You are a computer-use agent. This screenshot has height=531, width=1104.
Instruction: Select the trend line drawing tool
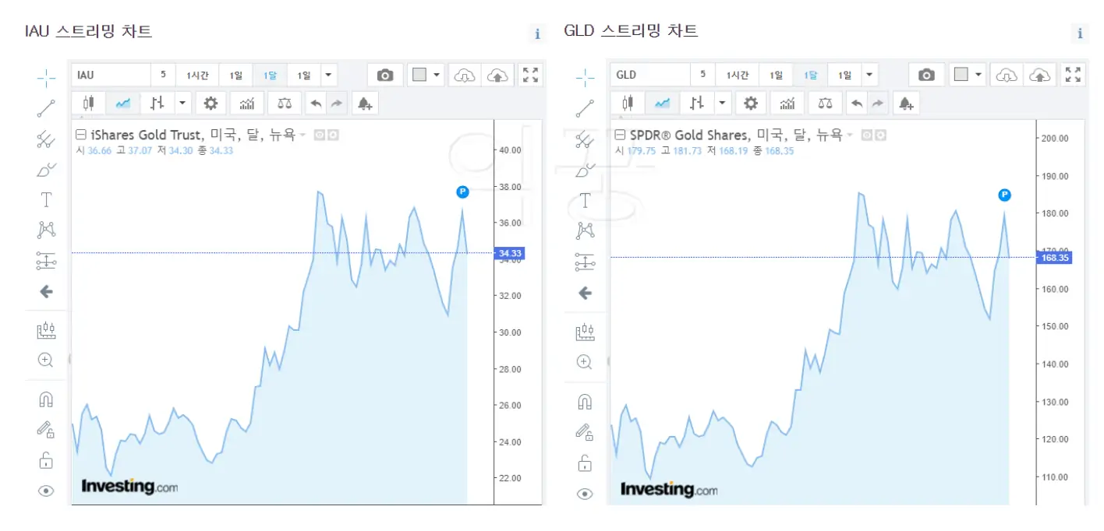click(45, 109)
